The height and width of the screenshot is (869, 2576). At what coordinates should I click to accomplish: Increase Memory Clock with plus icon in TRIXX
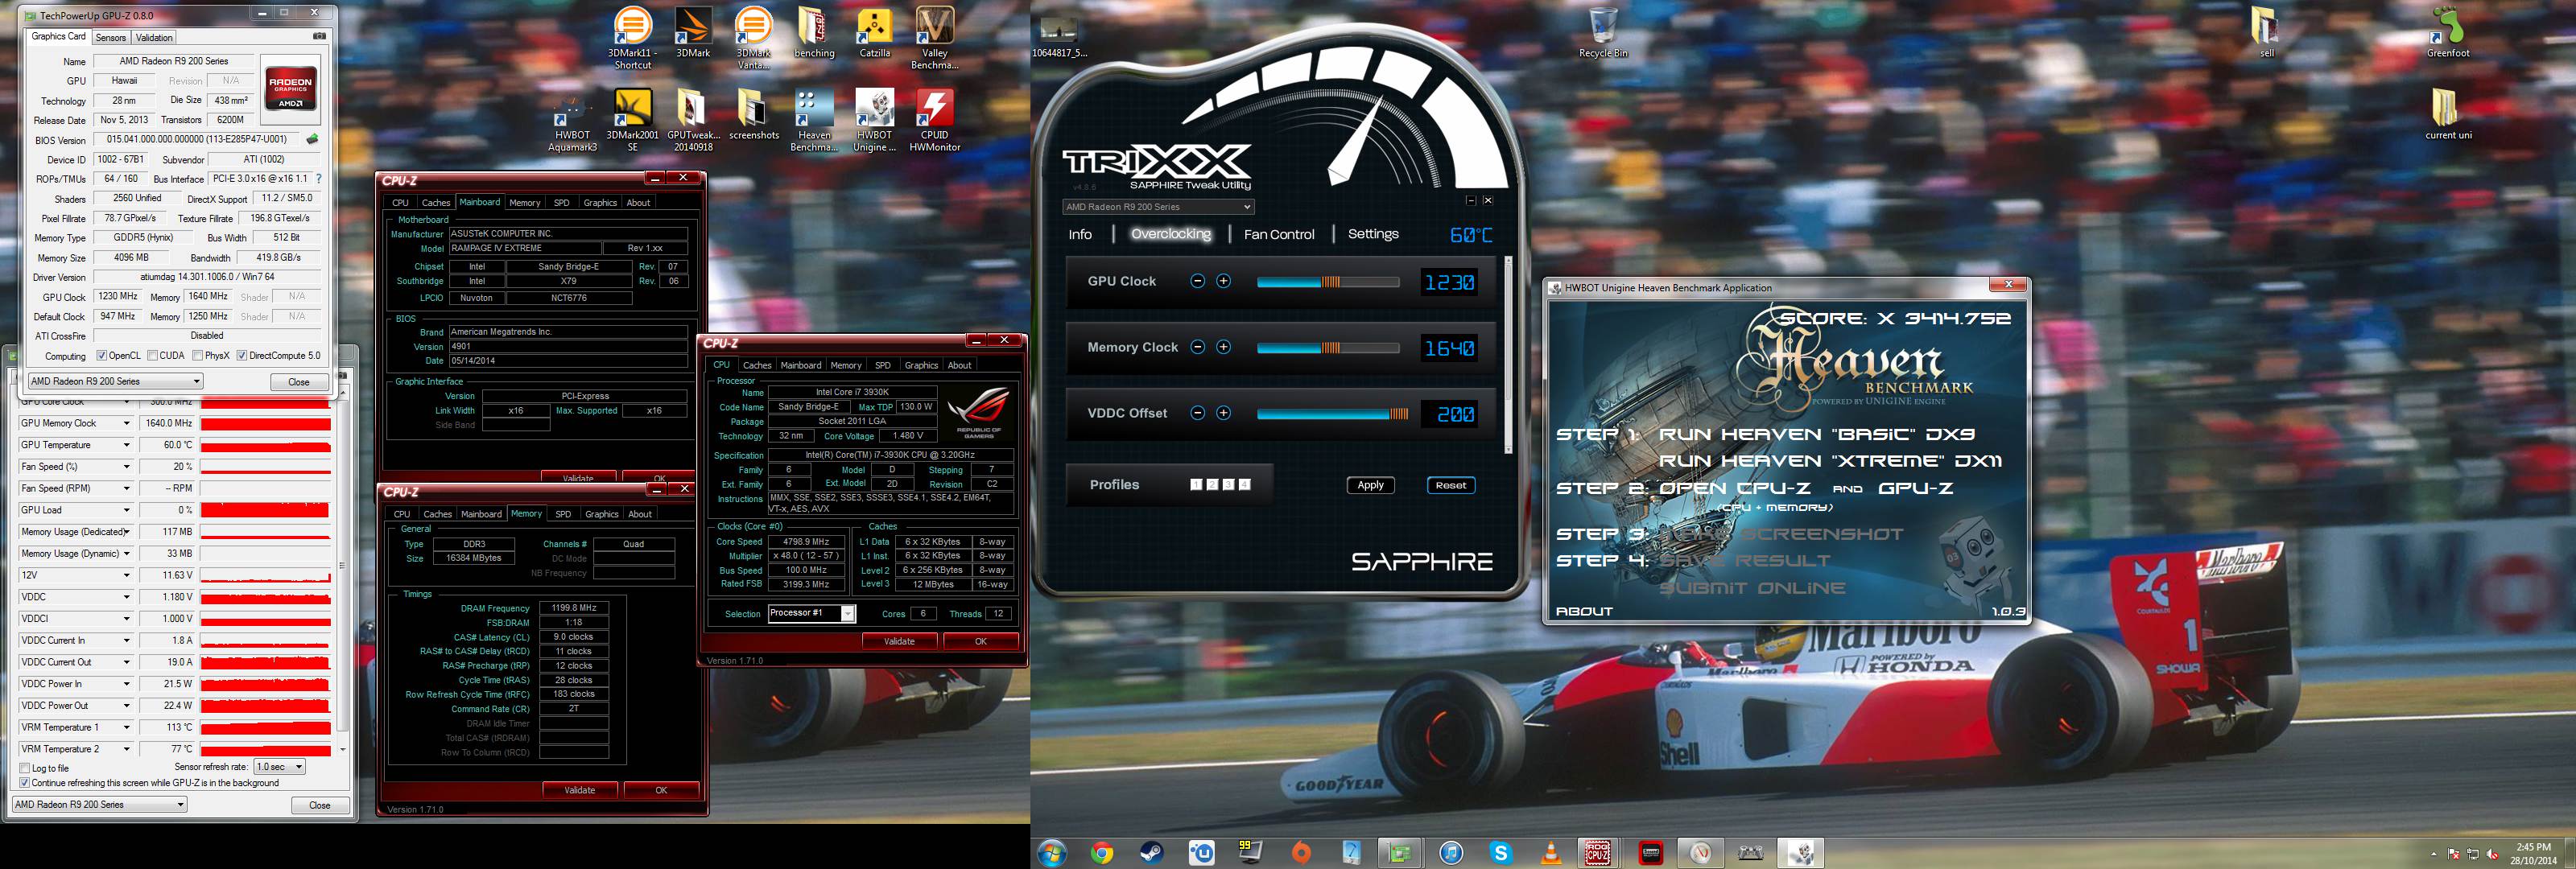click(1223, 347)
